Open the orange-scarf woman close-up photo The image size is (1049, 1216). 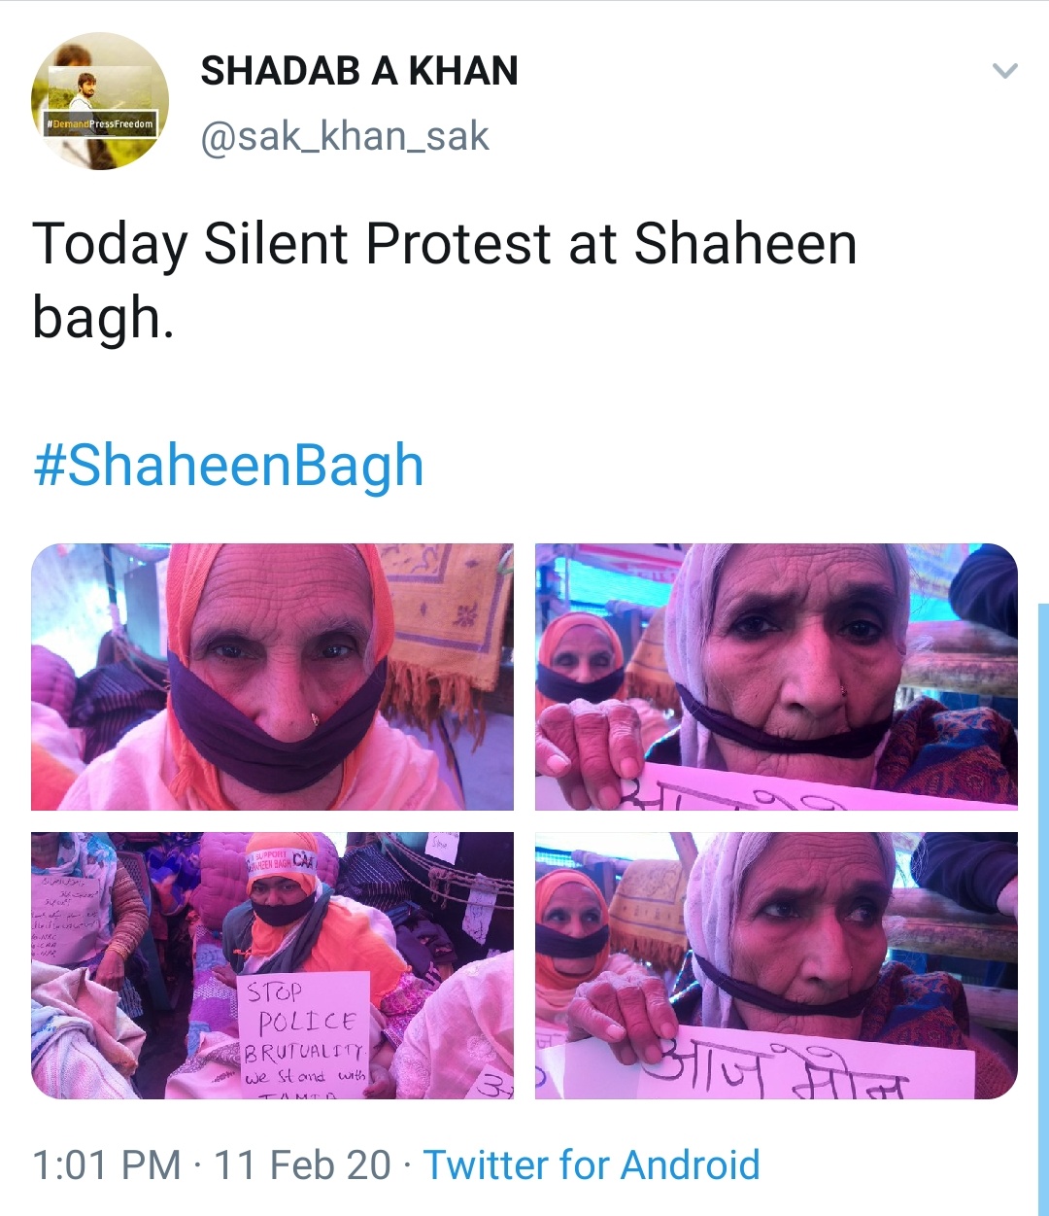272,677
